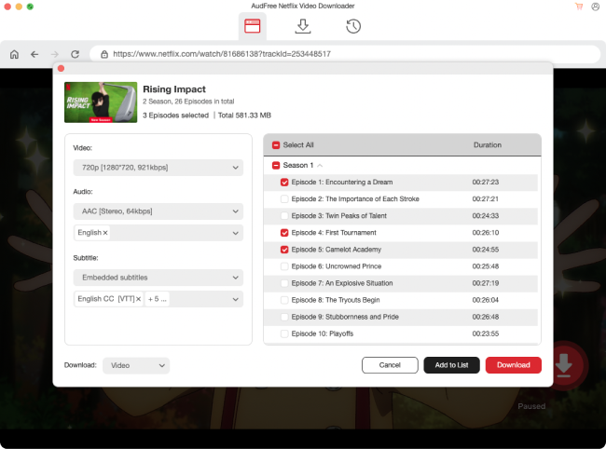Open the download history tab
Screen dimensions: 606x449
pos(353,26)
